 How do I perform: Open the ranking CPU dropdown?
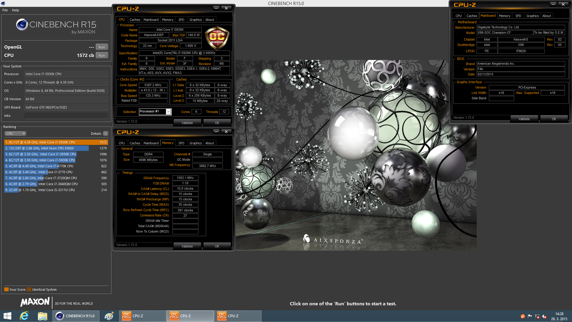coord(15,134)
